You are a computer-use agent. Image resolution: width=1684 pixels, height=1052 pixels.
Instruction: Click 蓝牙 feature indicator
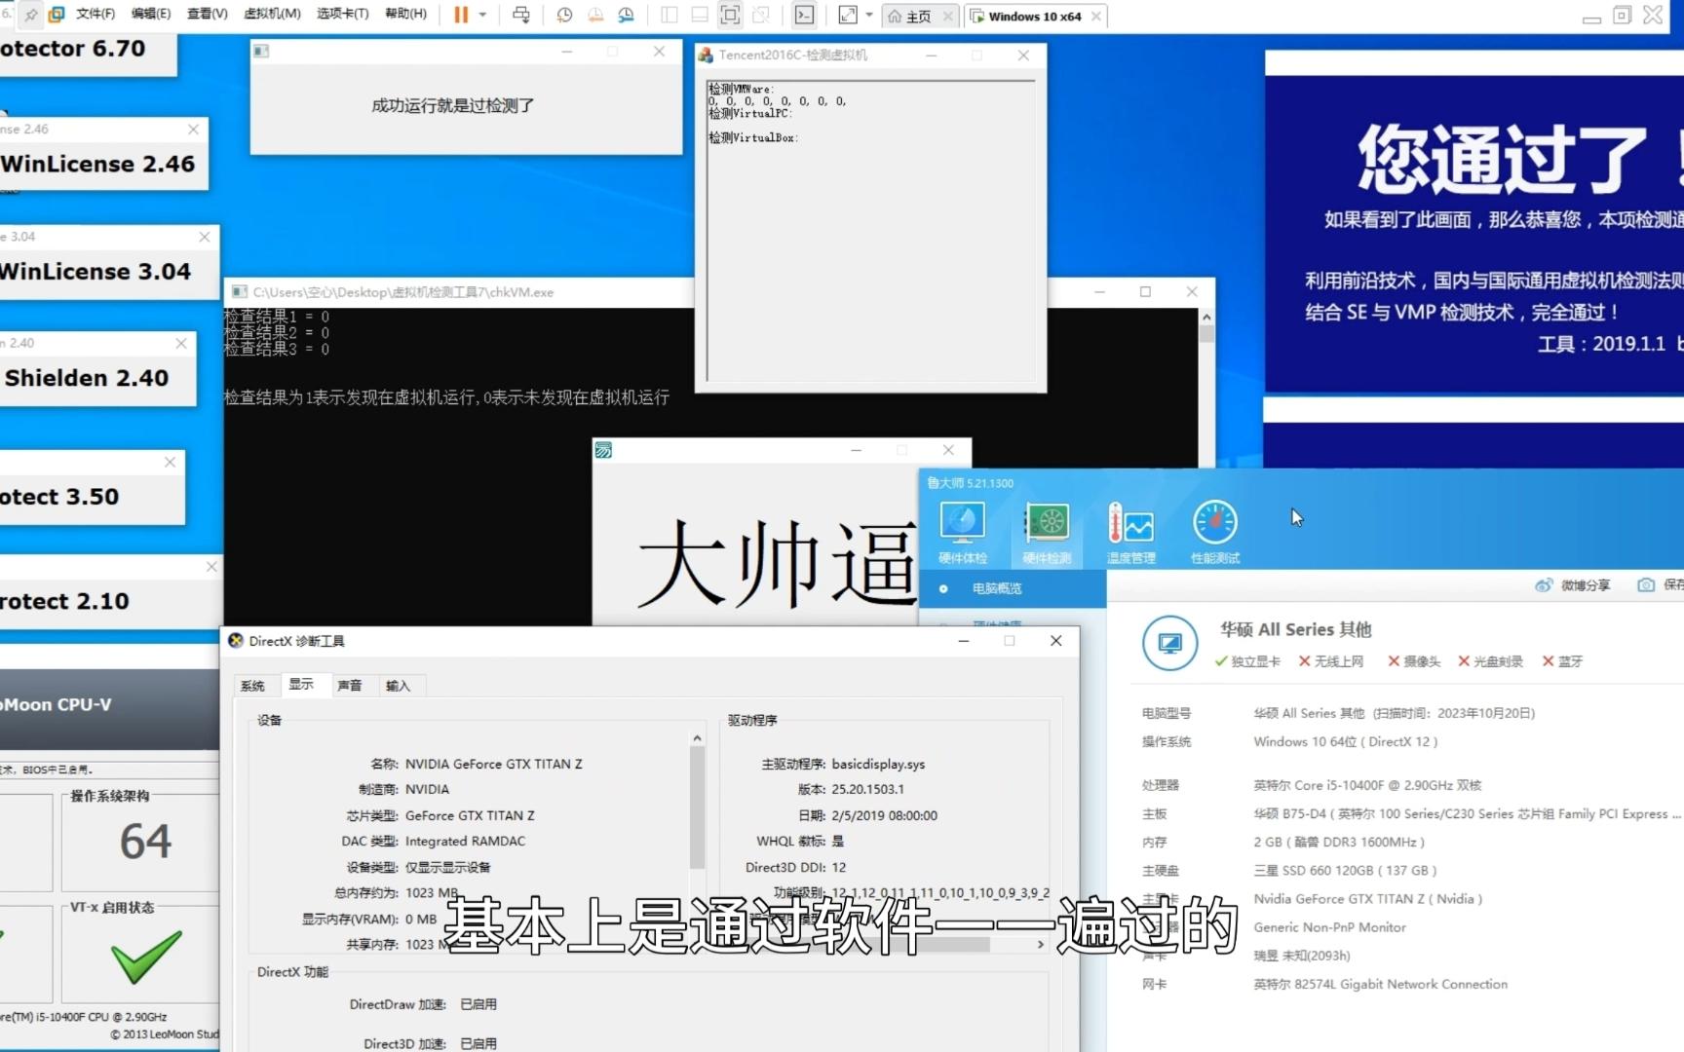(1562, 661)
